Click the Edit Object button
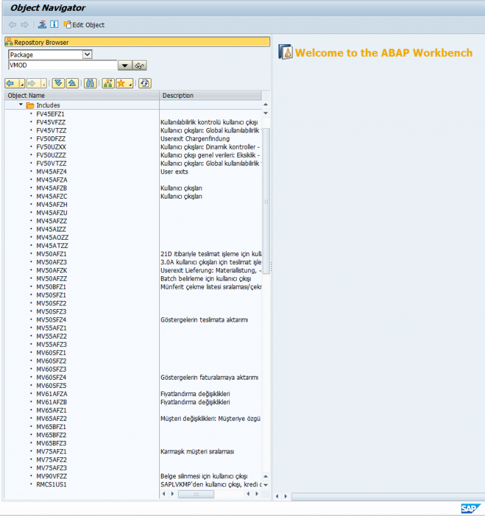Image resolution: width=485 pixels, height=516 pixels. (x=84, y=25)
